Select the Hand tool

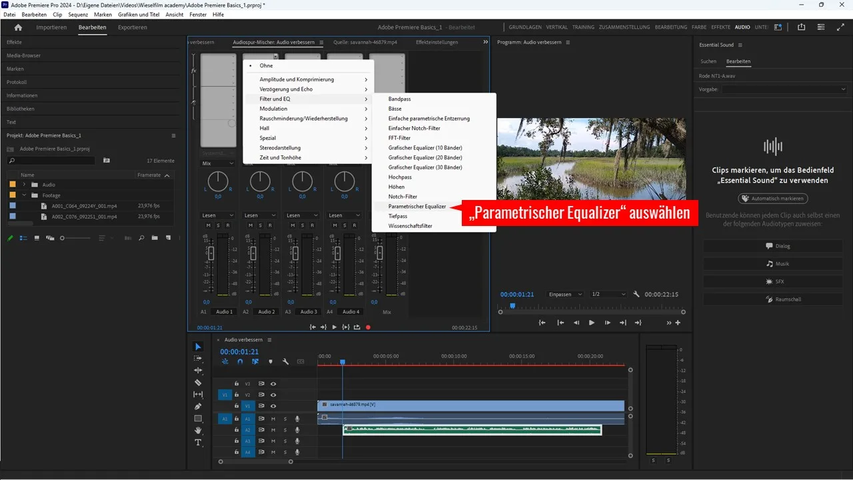point(198,431)
